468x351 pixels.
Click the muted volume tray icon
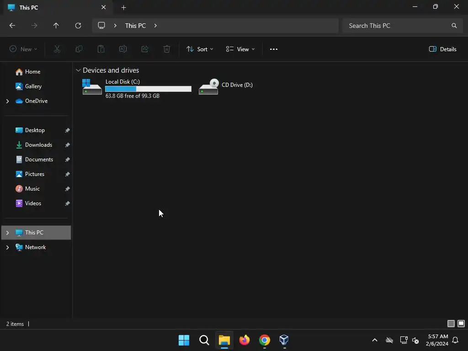pyautogui.click(x=415, y=340)
